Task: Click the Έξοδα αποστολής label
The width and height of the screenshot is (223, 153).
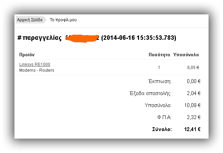Action: coord(150,93)
